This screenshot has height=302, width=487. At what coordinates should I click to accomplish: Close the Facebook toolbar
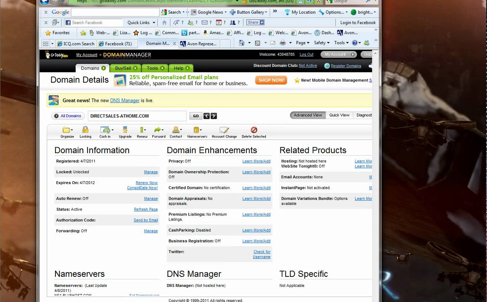click(x=46, y=22)
